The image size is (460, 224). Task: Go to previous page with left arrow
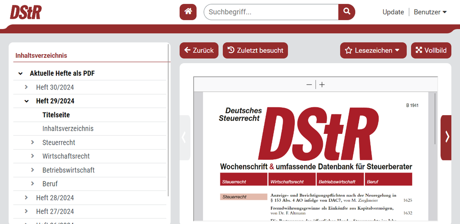point(185,138)
